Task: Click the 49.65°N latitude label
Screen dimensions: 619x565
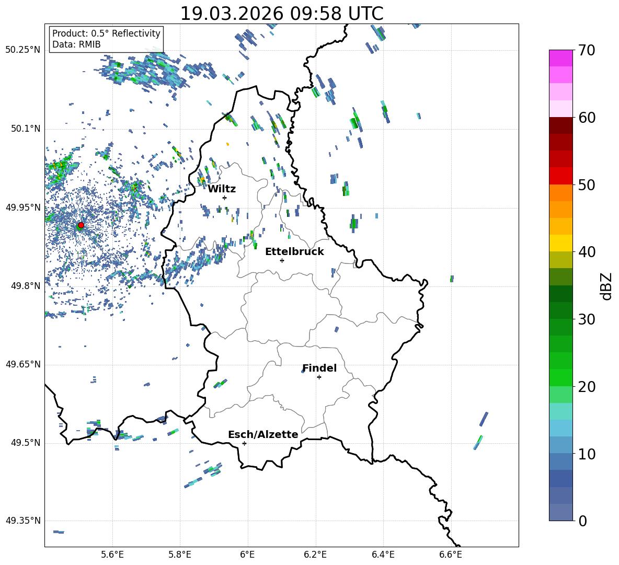Action: [23, 364]
